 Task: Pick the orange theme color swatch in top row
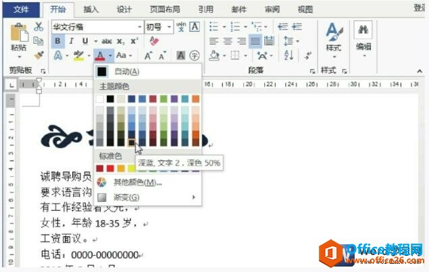coord(195,99)
